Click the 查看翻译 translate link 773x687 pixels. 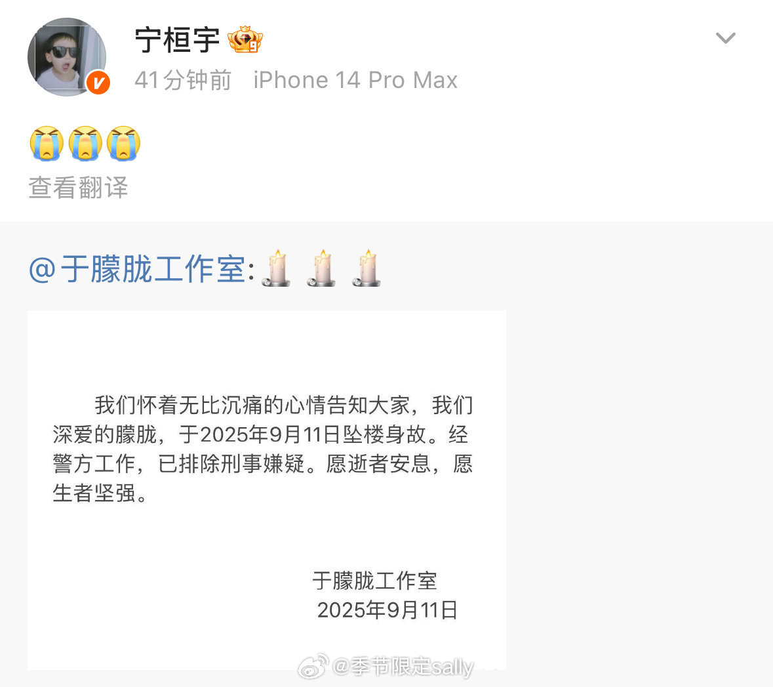coord(79,188)
